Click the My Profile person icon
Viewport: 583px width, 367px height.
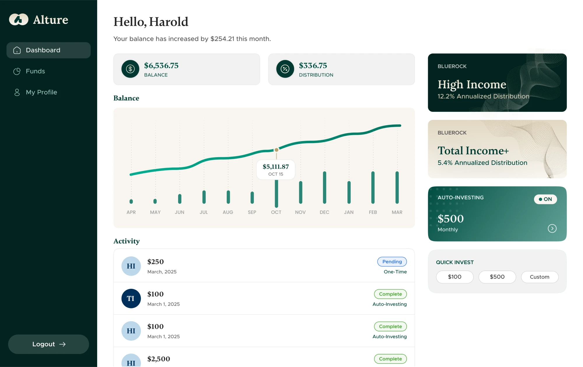pos(17,92)
